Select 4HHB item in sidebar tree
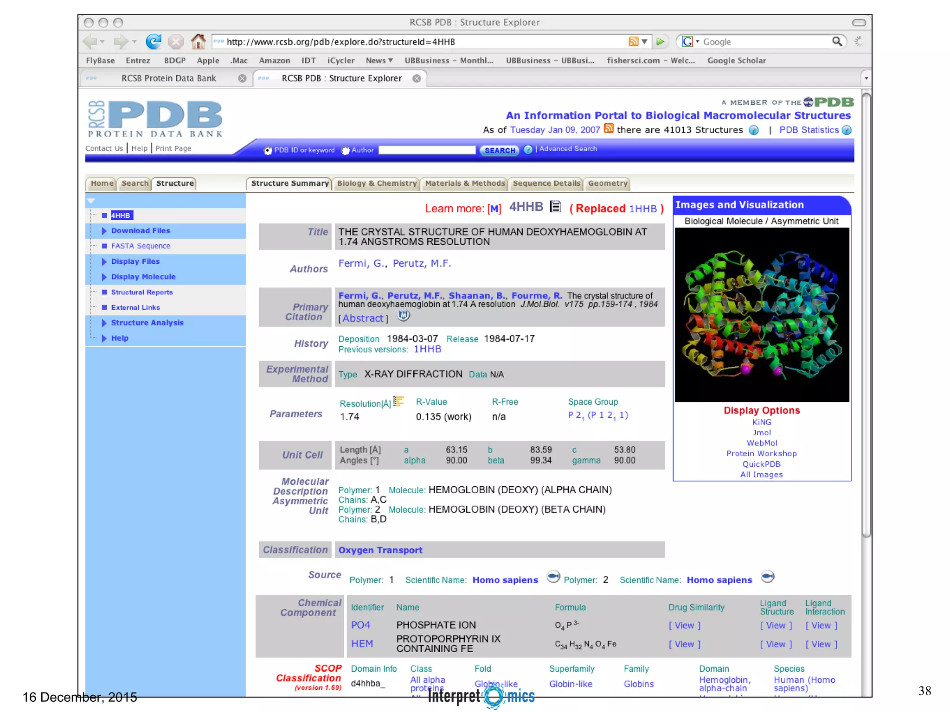The width and height of the screenshot is (950, 712). pyautogui.click(x=122, y=216)
